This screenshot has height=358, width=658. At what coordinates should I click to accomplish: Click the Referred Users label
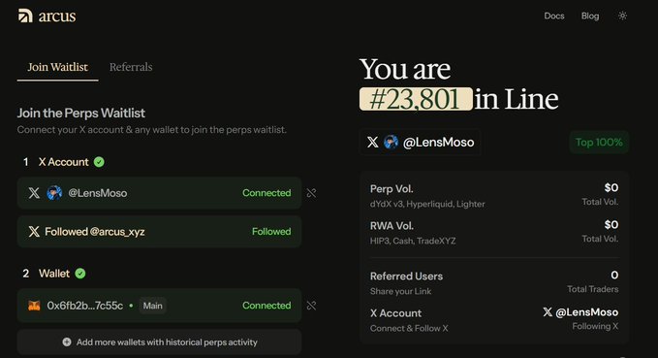406,277
